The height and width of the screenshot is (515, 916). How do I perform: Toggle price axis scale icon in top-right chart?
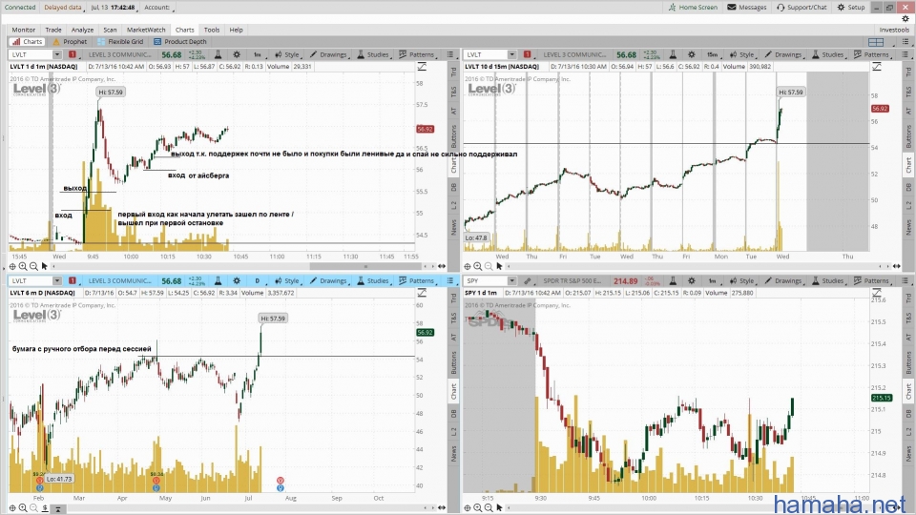point(877,67)
